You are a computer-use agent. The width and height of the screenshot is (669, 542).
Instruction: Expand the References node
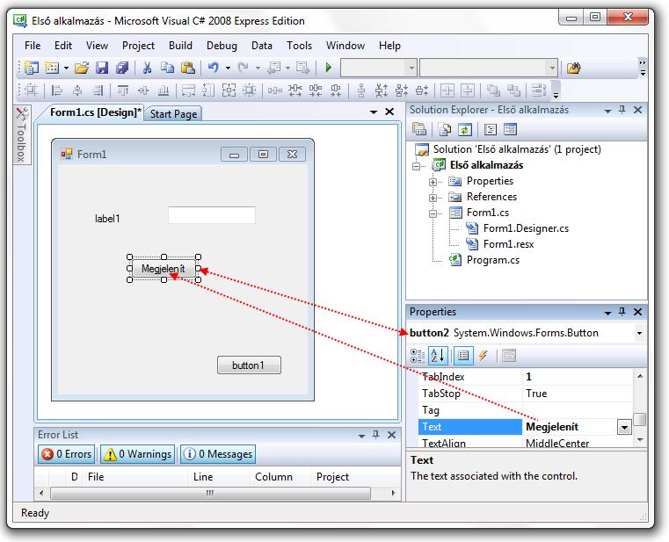click(433, 198)
